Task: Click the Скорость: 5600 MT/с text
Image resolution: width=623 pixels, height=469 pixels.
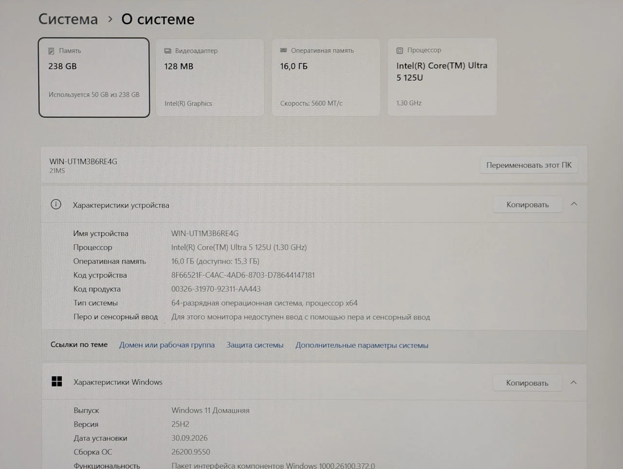Action: pyautogui.click(x=311, y=103)
